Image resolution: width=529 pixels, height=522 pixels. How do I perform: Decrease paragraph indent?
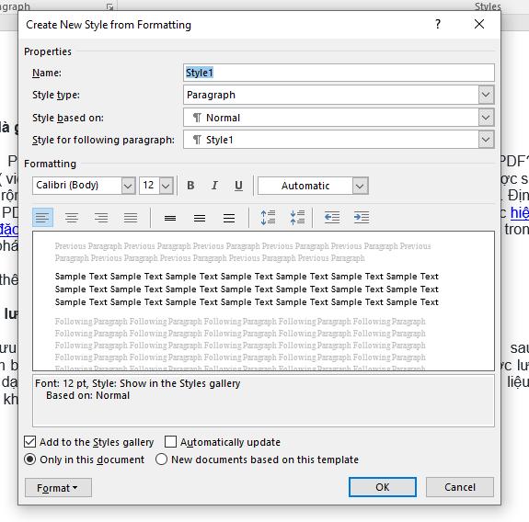332,218
